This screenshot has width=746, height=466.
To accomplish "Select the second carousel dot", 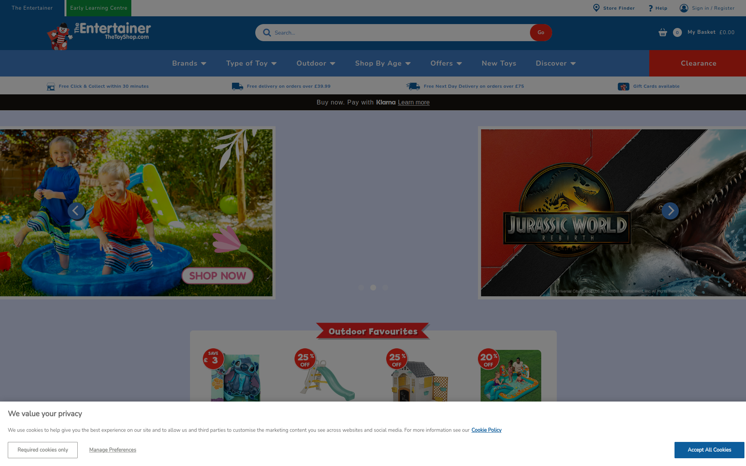I will click(x=373, y=288).
